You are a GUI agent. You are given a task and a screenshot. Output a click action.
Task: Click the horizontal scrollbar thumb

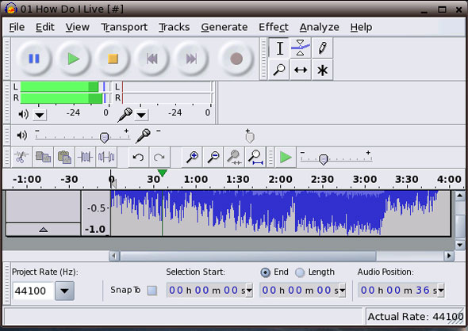(248, 256)
